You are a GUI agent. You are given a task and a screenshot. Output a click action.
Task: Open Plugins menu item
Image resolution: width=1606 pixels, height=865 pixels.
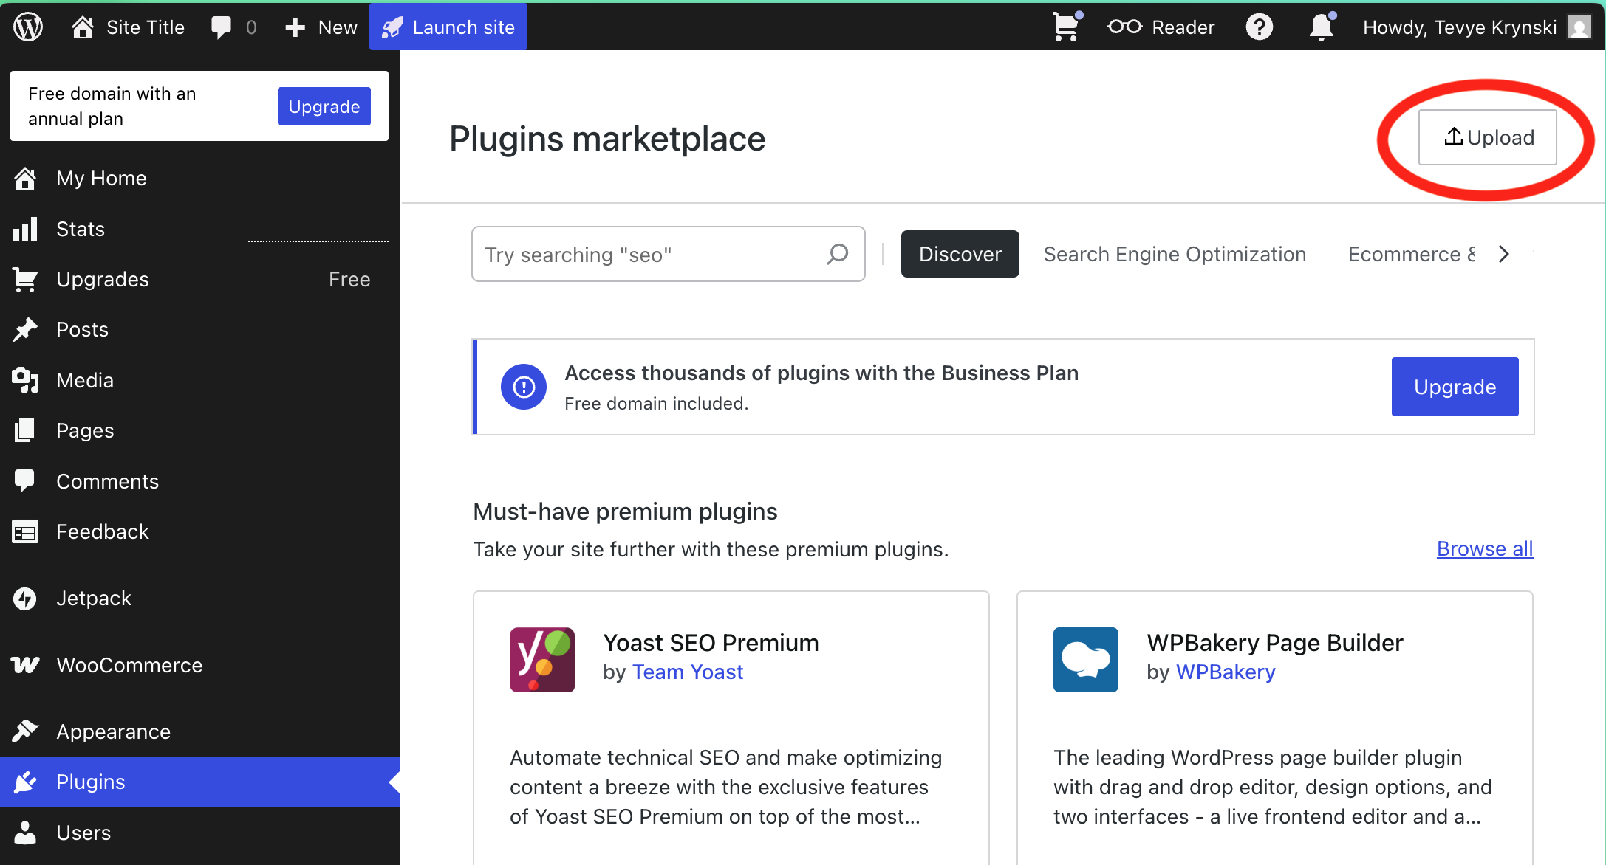point(200,782)
